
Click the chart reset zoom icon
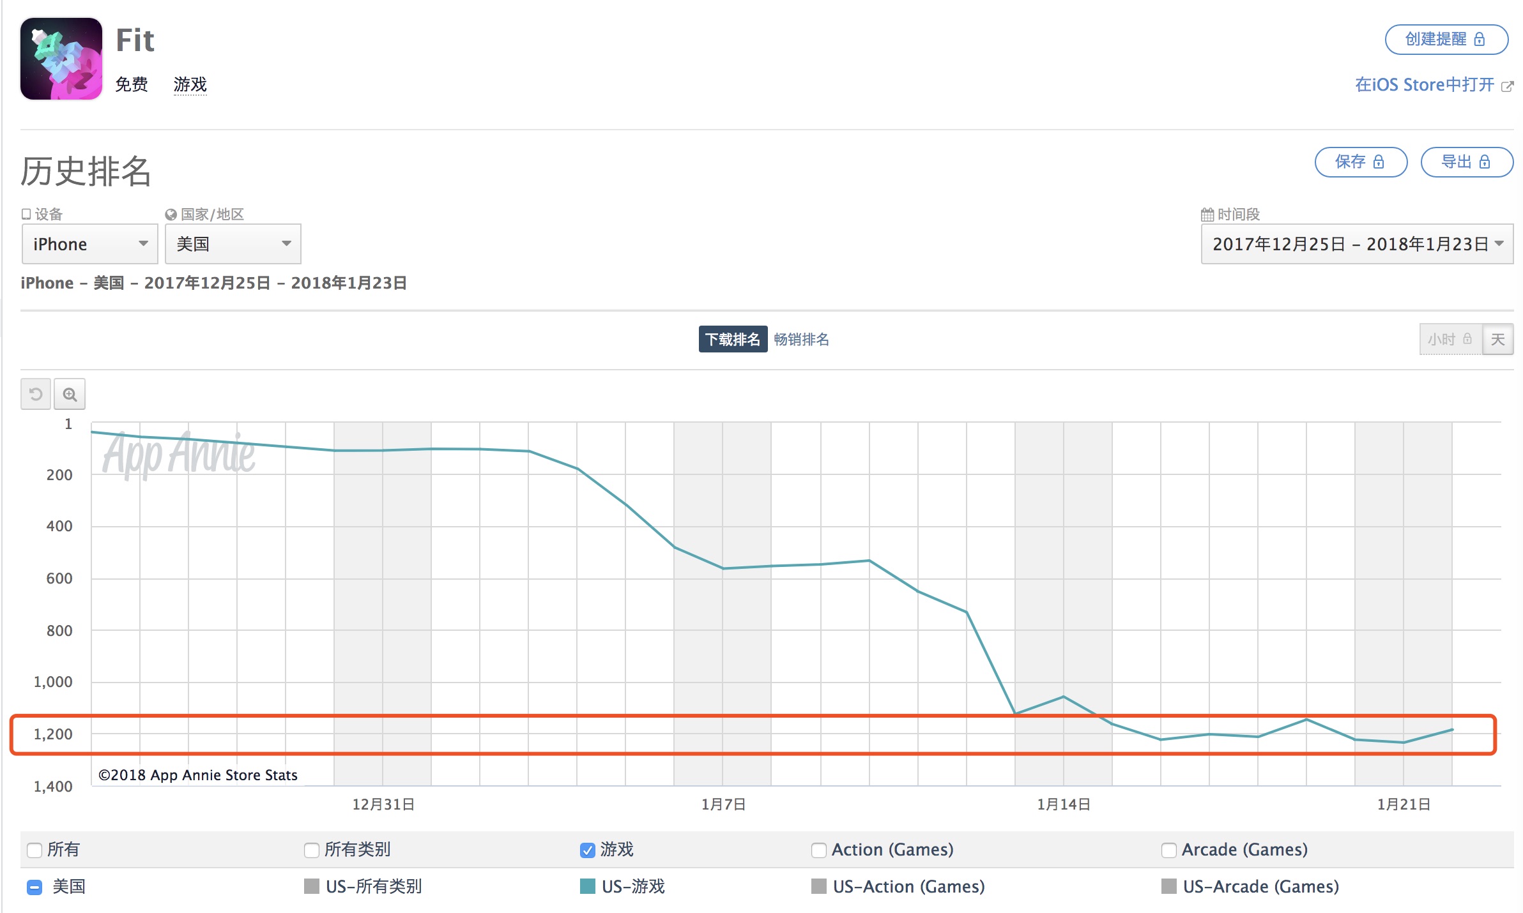36,394
